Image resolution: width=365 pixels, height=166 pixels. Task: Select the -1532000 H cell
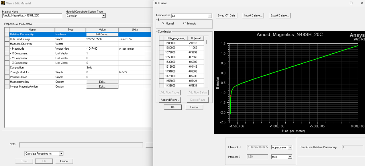pyautogui.click(x=176, y=62)
